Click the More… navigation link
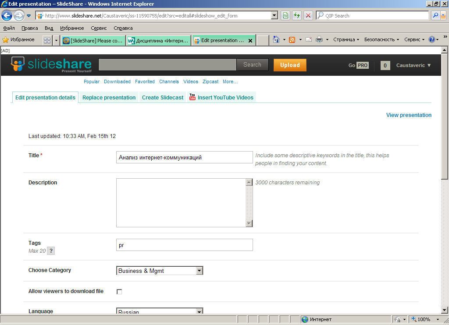 point(230,81)
